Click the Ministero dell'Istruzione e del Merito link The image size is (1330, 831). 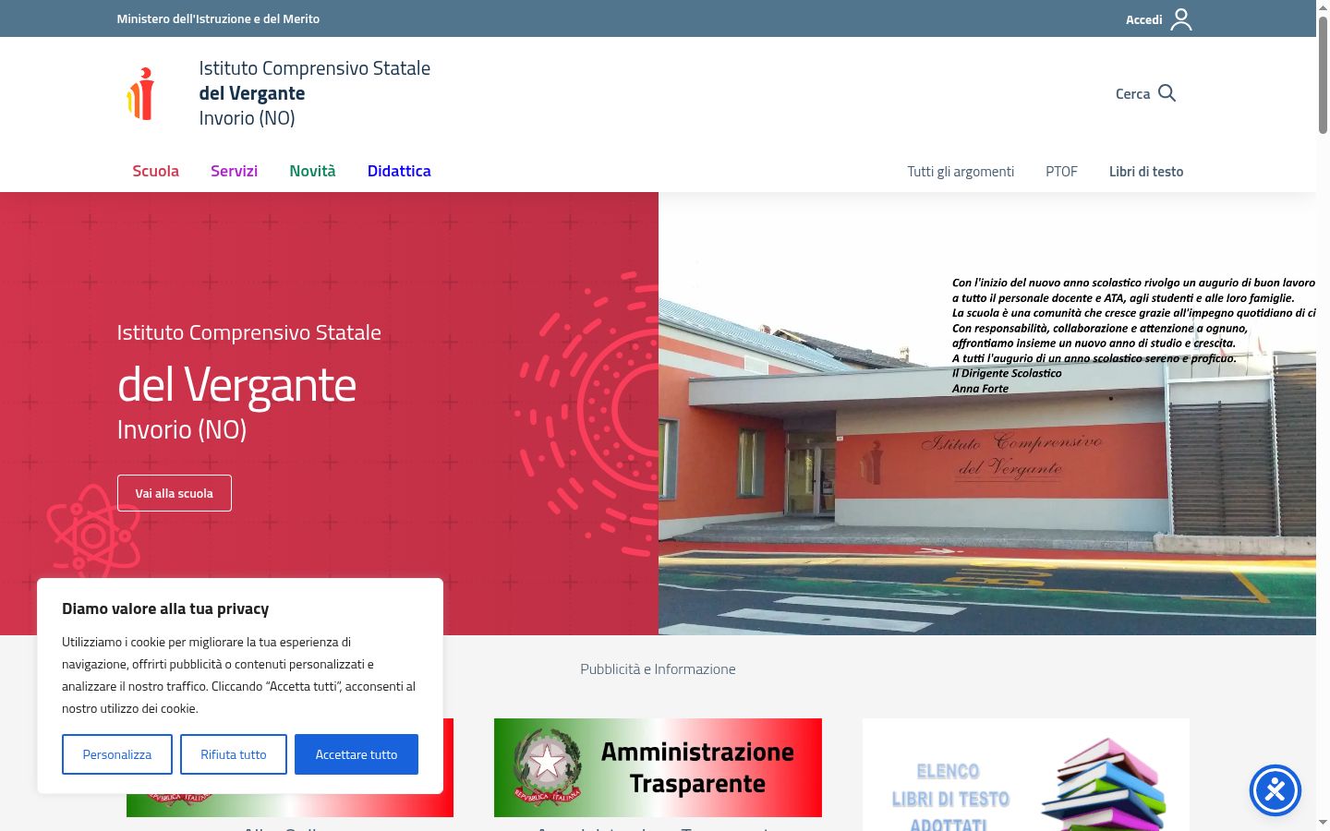(x=218, y=18)
